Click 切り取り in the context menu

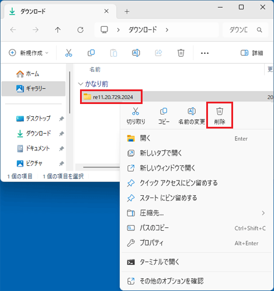(136, 116)
